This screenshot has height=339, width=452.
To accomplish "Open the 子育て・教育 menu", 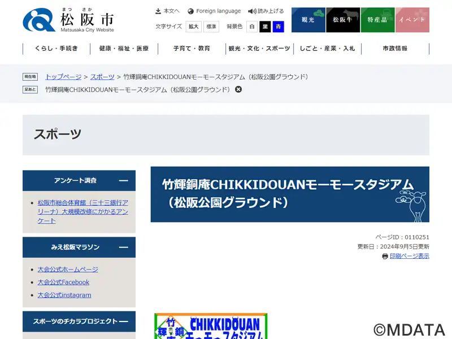I will click(x=192, y=49).
